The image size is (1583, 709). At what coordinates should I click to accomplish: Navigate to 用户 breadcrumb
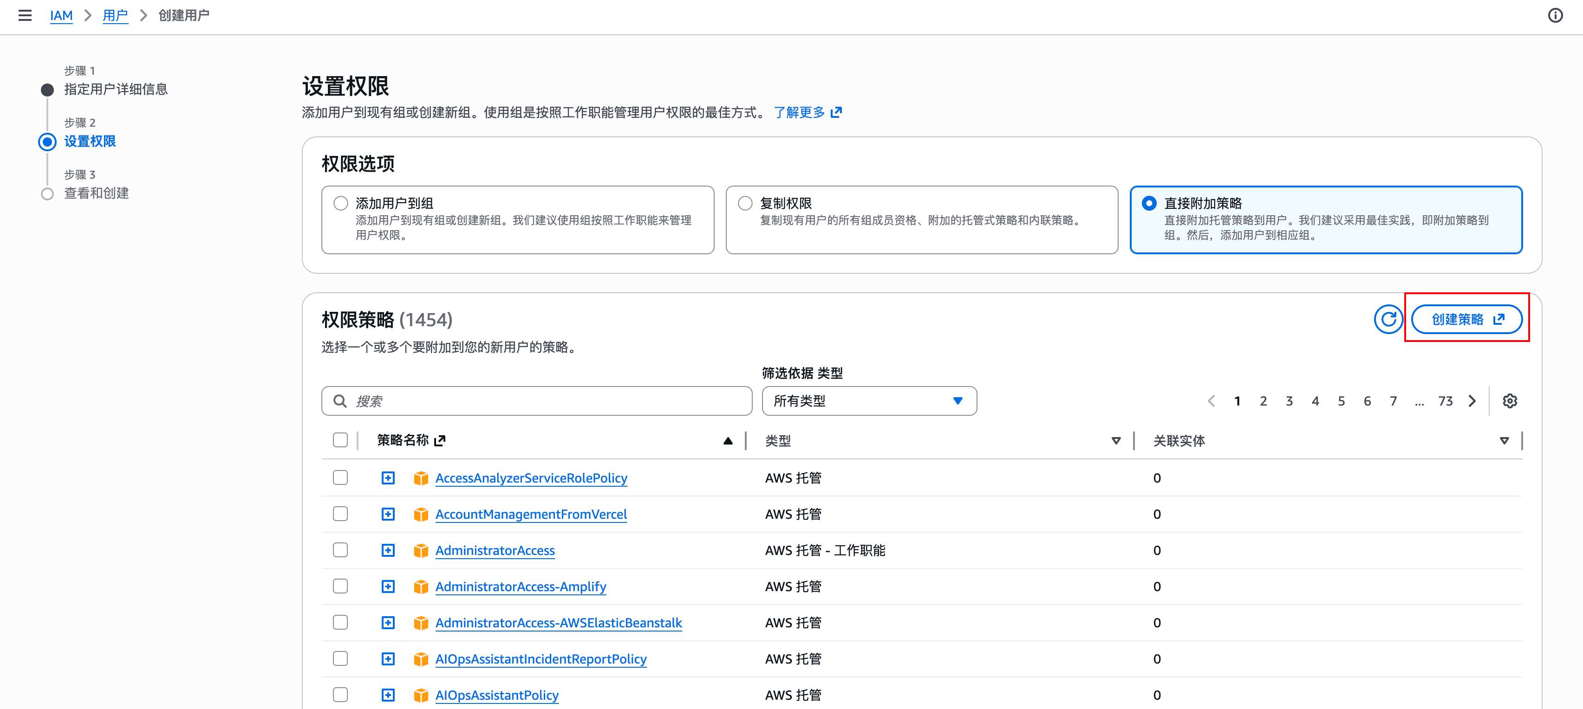click(115, 15)
